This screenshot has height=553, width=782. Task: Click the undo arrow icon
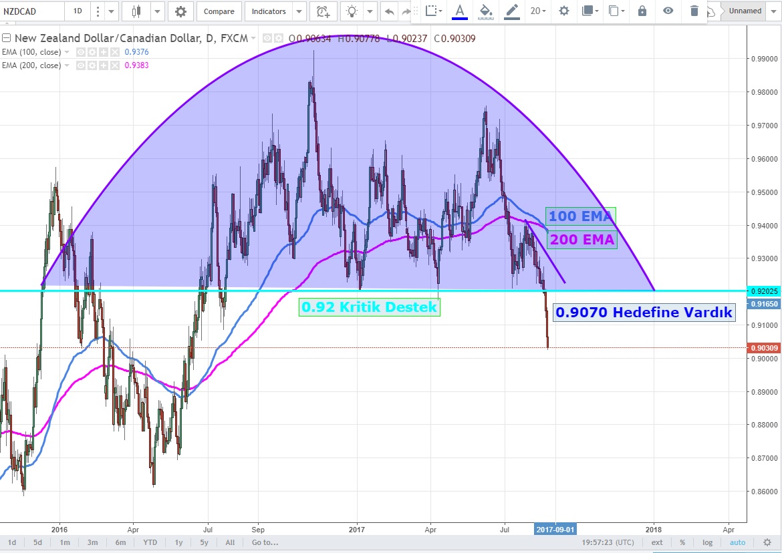(389, 11)
